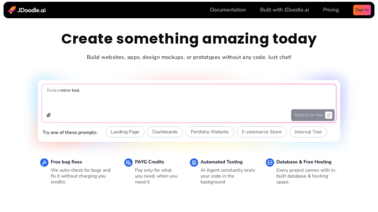Open the Documentation page
Image resolution: width=378 pixels, height=212 pixels.
coord(228,9)
